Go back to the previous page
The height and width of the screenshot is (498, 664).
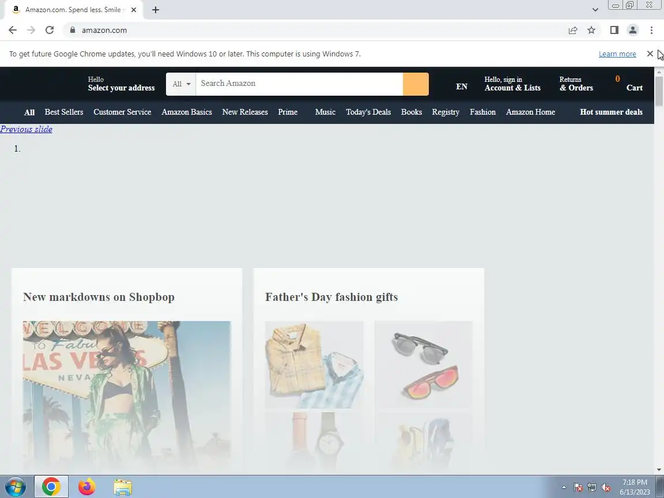point(13,30)
